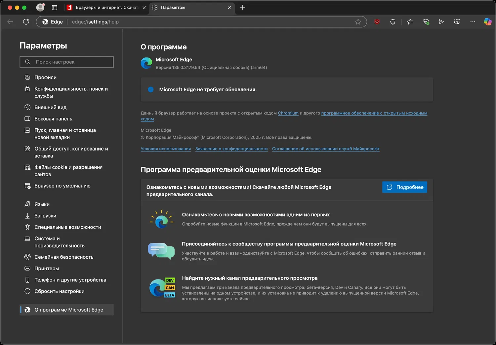
Task: Click the Поиск настроек search field
Action: [x=66, y=62]
